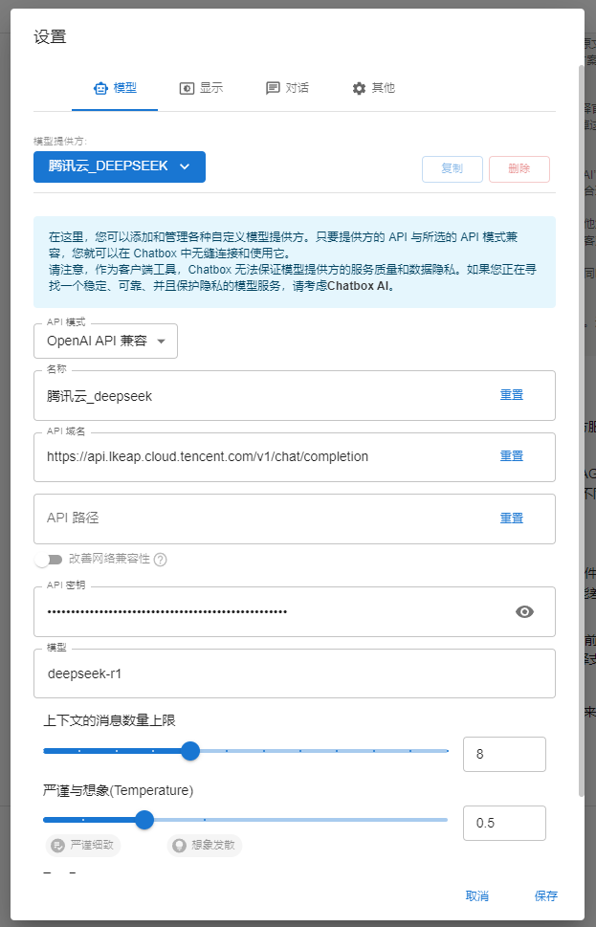Click the 复制 button
This screenshot has height=927, width=596.
click(x=453, y=169)
